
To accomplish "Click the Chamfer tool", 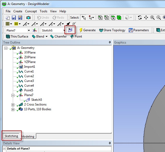I will 58,36.
